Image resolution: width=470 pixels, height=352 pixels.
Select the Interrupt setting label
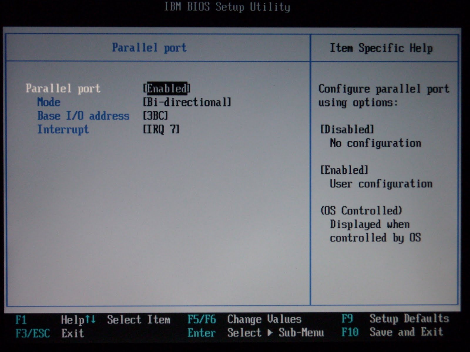tap(63, 129)
